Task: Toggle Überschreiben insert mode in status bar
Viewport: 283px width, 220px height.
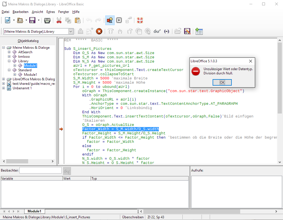Action: pos(133,217)
